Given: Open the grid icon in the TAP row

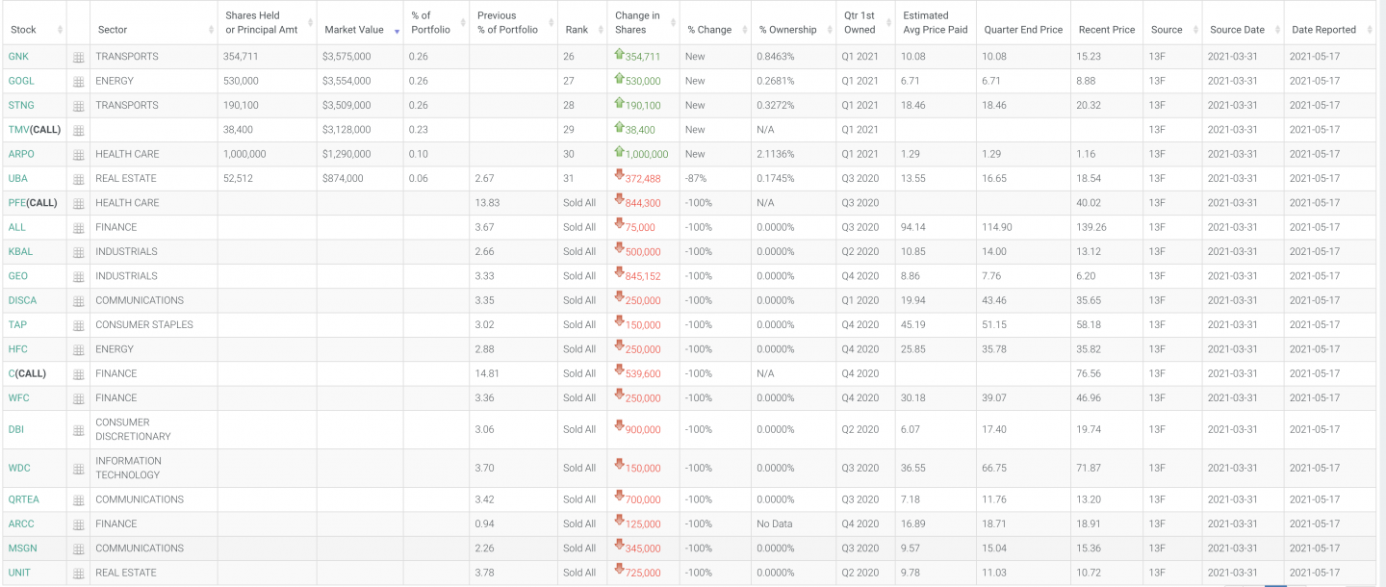Looking at the screenshot, I should click(79, 325).
